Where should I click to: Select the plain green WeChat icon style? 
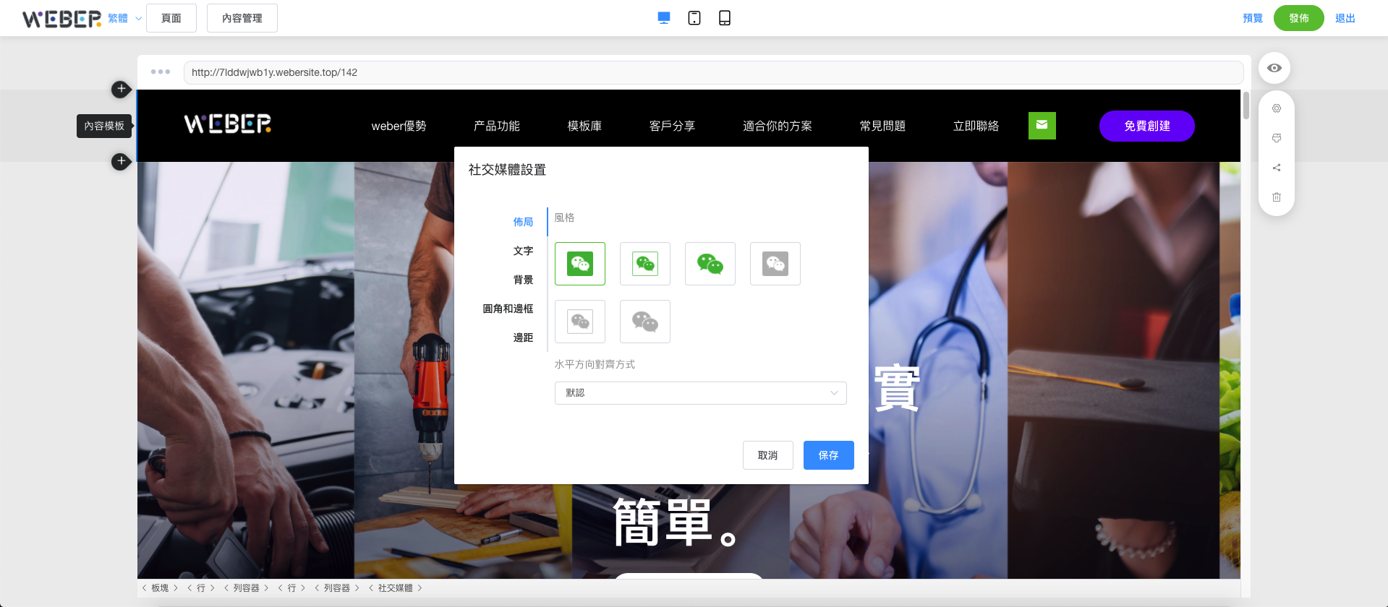click(x=710, y=264)
